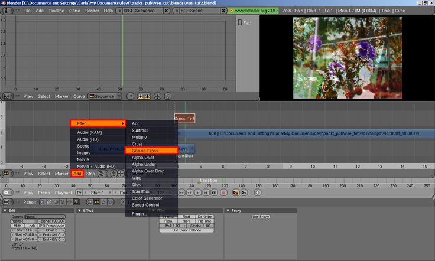Open the Replace blend mode dropdown

[23, 221]
